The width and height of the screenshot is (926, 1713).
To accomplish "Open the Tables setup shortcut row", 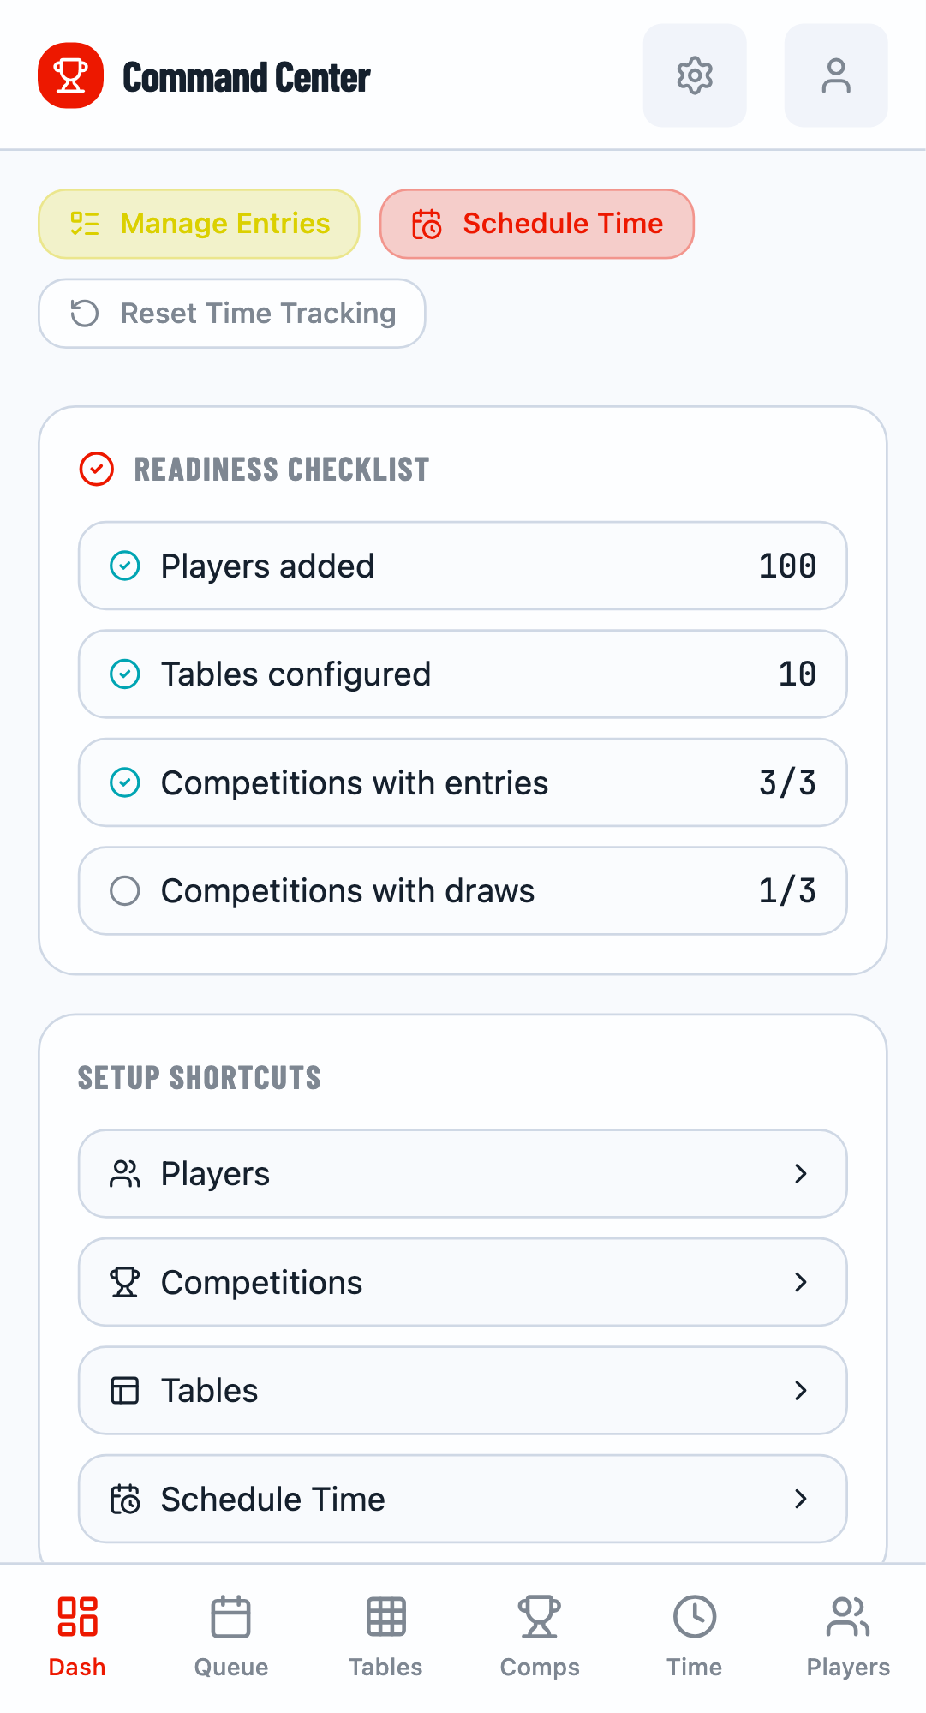I will point(462,1391).
